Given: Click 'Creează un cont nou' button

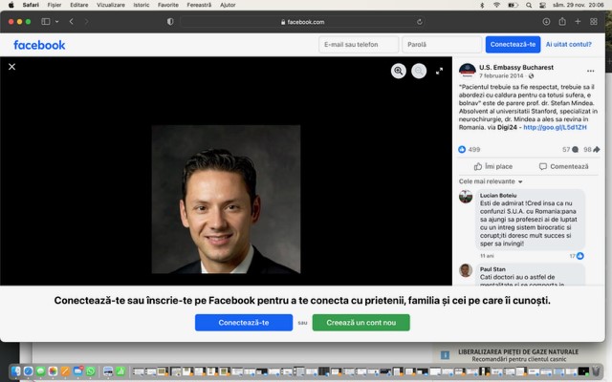Looking at the screenshot, I should 361,323.
